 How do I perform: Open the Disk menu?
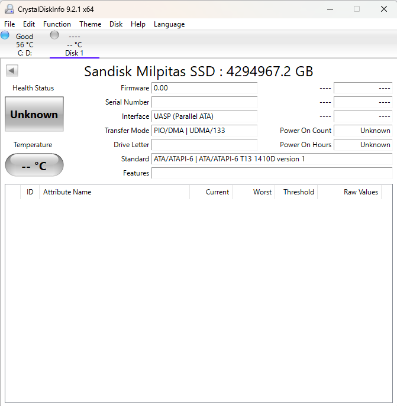click(x=116, y=24)
